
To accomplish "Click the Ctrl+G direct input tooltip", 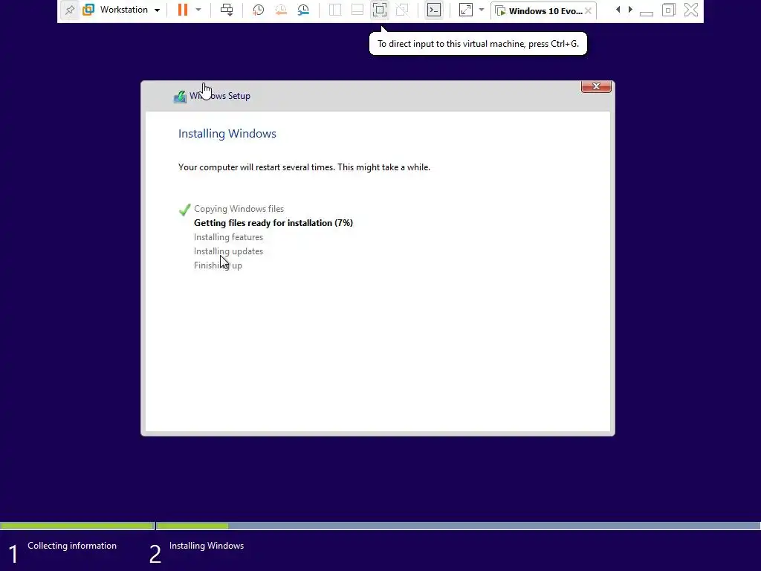I will coord(478,44).
